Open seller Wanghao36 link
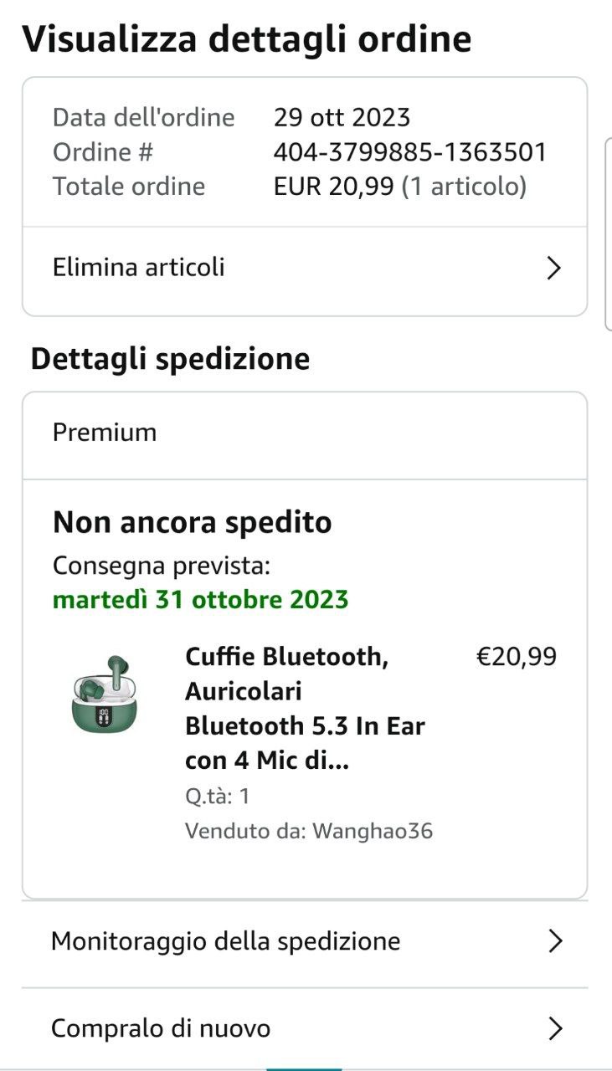 (x=373, y=832)
